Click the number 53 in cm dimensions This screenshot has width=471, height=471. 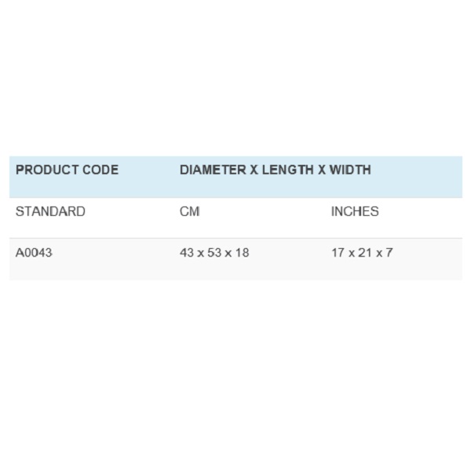214,253
